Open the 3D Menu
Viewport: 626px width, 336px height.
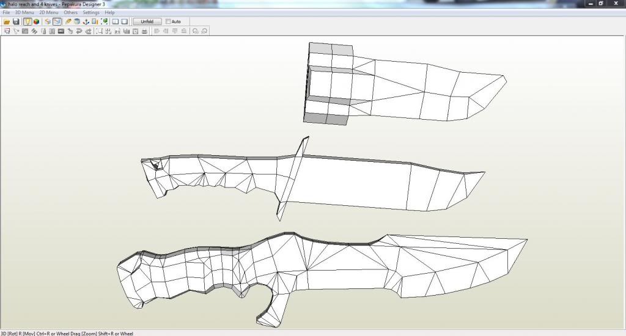pyautogui.click(x=24, y=12)
